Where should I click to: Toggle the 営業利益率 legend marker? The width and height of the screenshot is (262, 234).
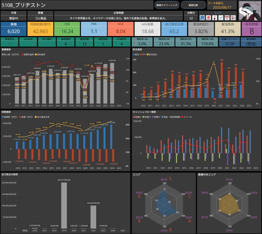[22, 54]
